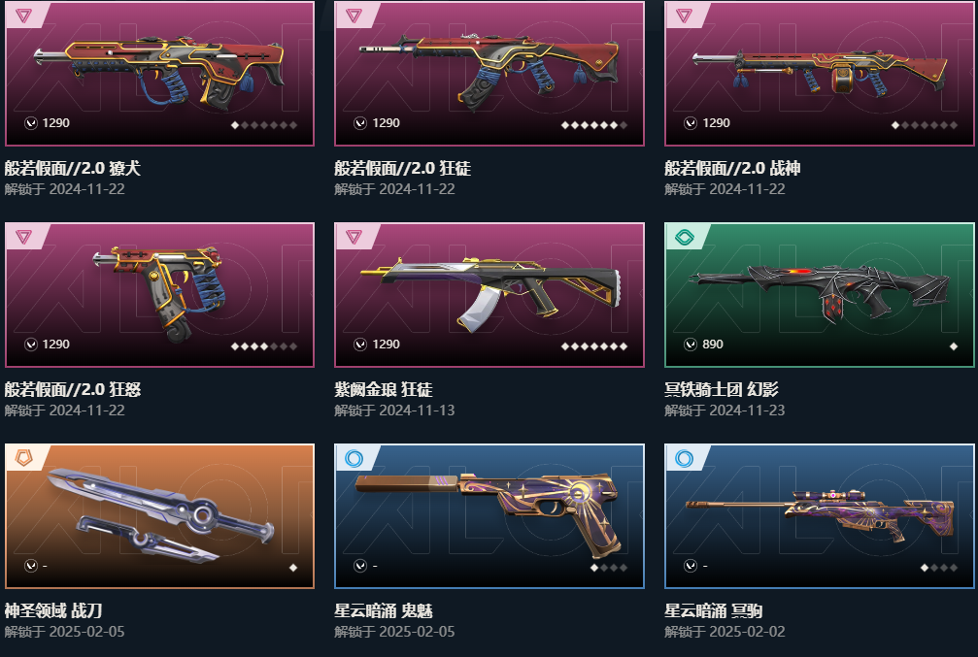Click upgrade level dots on 般若假面//2.0 狂怒 pistol
This screenshot has height=657, width=978.
(264, 346)
